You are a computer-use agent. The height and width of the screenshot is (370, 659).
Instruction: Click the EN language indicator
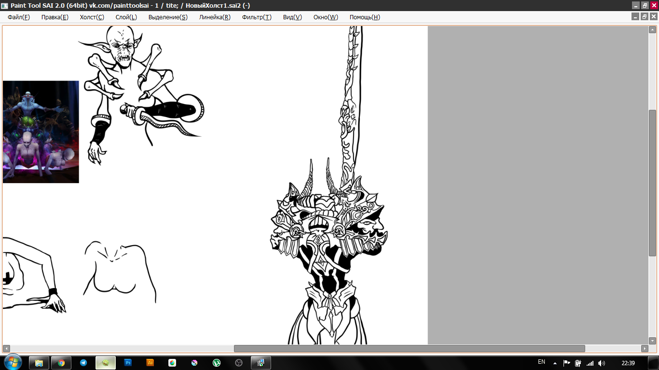click(541, 362)
